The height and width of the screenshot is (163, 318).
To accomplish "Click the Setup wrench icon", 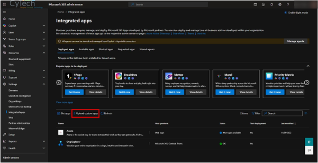I will coord(4,134).
